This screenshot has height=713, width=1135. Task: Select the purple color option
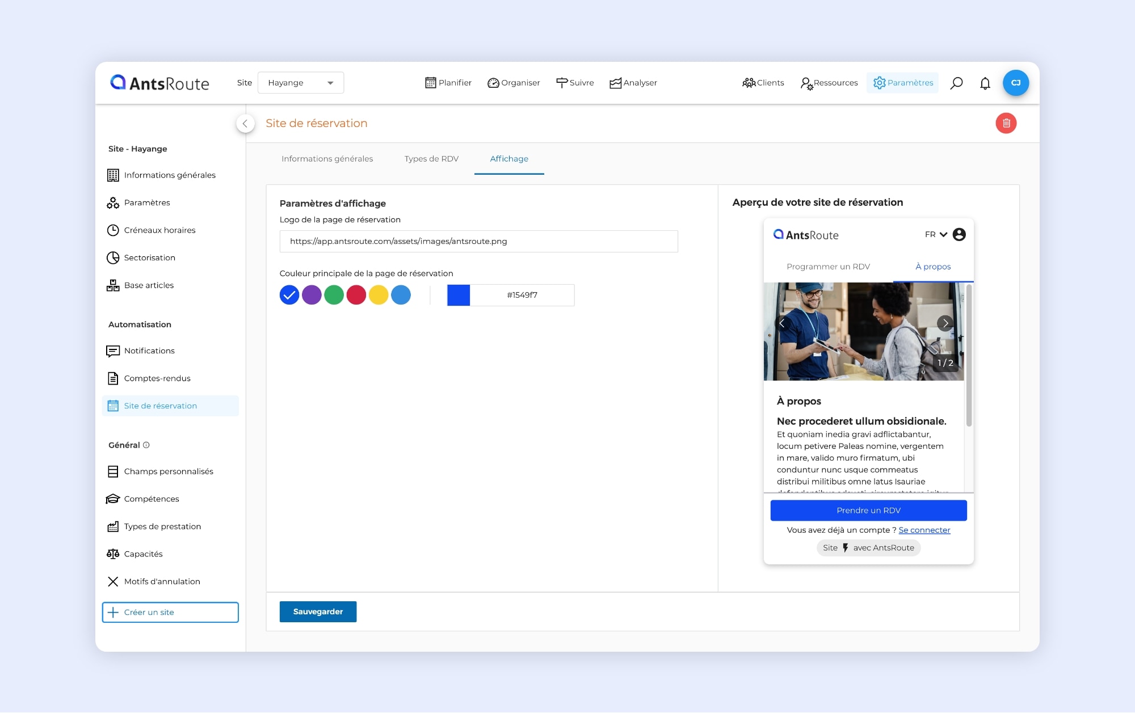pos(312,295)
